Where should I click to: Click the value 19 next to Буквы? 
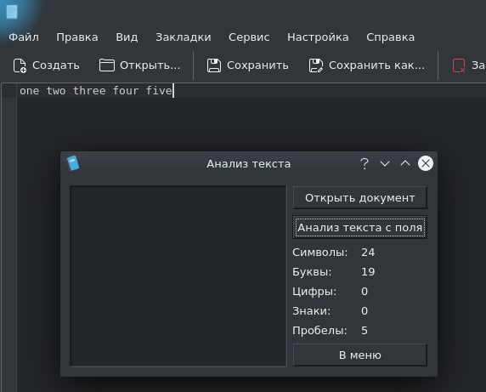368,272
